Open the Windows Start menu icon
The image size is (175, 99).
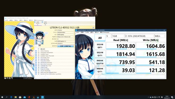[2, 97]
